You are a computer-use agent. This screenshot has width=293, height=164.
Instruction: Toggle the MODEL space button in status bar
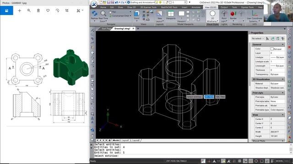(x=280, y=161)
